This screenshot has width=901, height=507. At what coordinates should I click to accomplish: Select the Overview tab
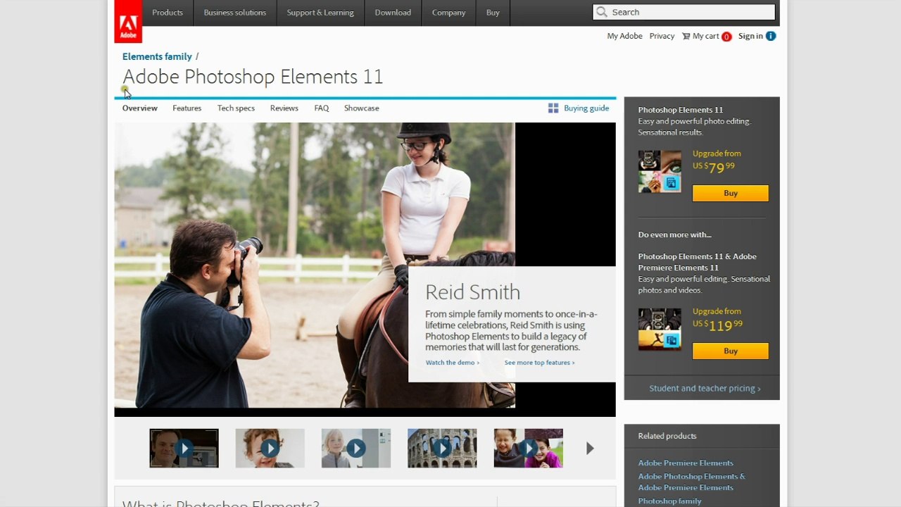tap(140, 108)
